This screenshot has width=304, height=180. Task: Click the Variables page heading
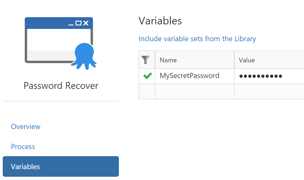160,21
